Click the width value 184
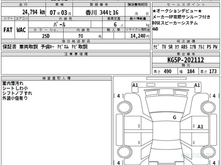The image size is (221, 165). [191, 71]
